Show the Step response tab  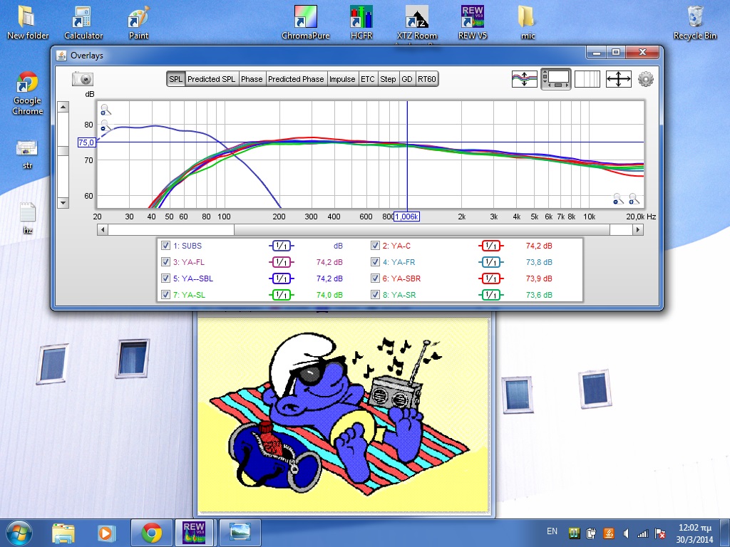click(x=388, y=79)
